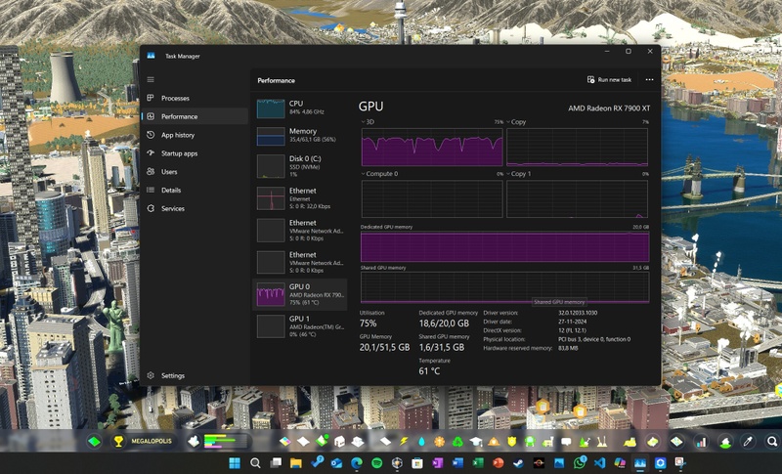
Task: Open PowerPoint from the taskbar
Action: pos(498,463)
